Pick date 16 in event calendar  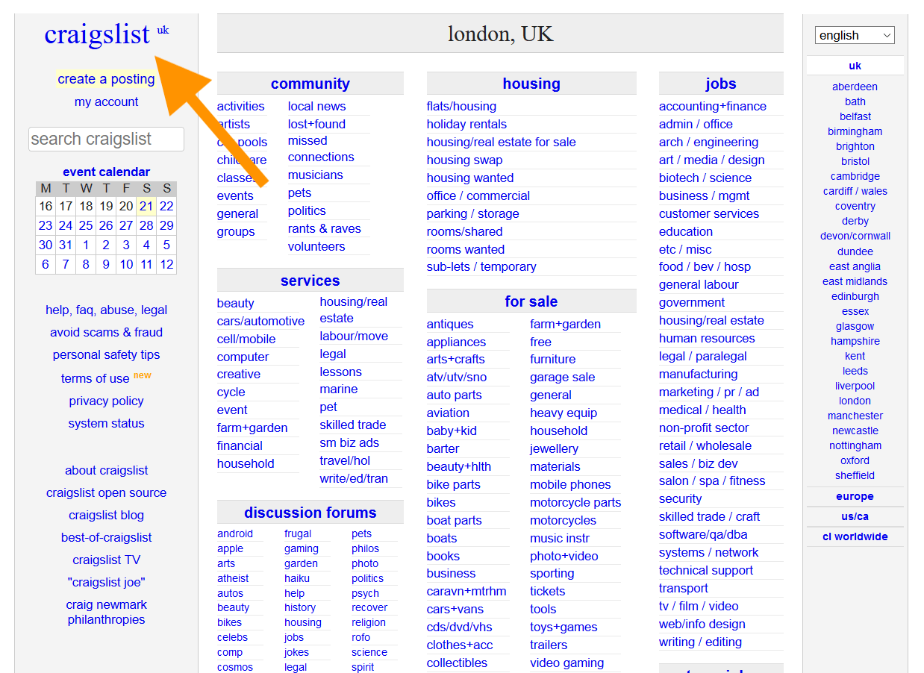tap(46, 206)
